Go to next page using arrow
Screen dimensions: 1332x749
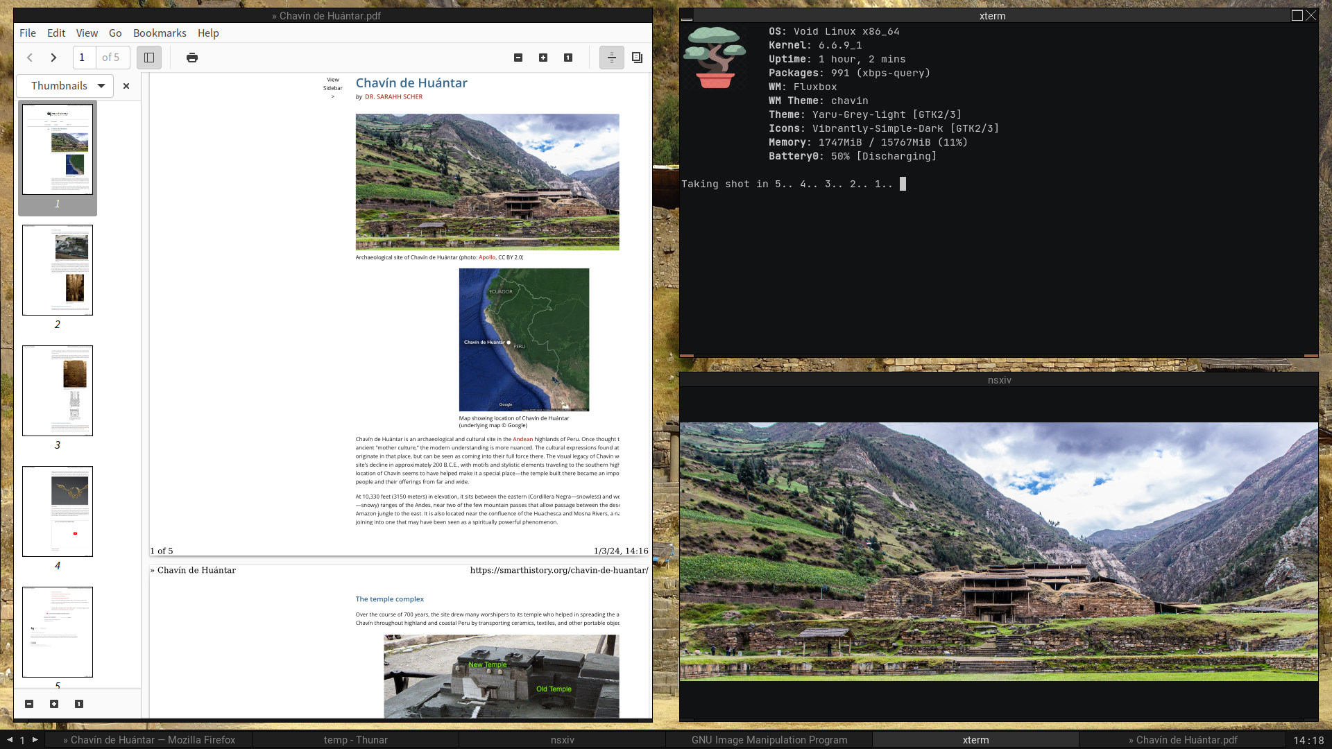click(x=53, y=58)
